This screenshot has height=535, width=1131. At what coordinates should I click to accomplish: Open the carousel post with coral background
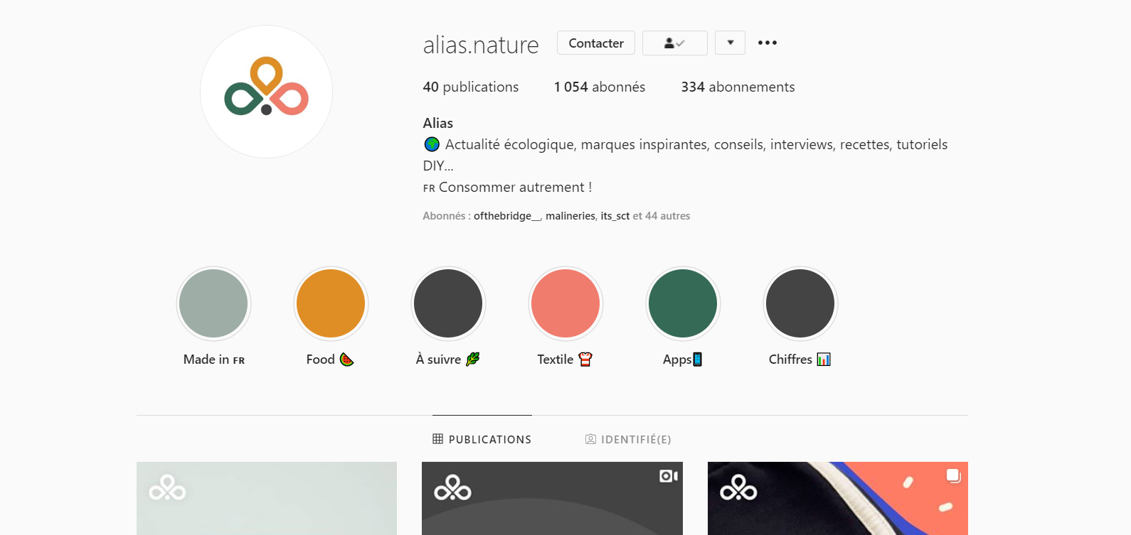[838, 498]
